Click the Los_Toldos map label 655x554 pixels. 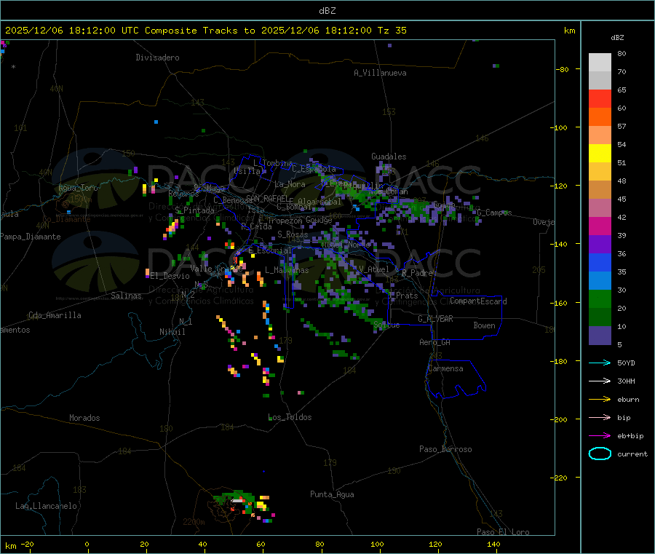pos(290,417)
